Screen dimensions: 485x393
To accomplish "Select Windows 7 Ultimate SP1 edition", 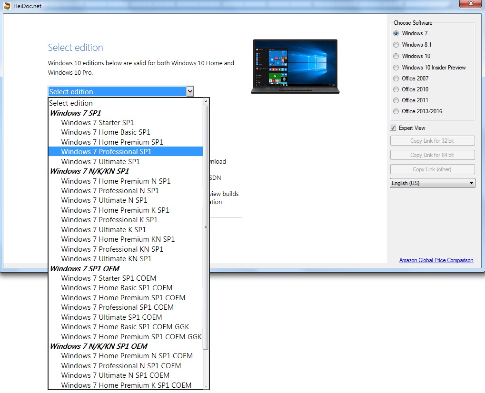I will click(126, 161).
